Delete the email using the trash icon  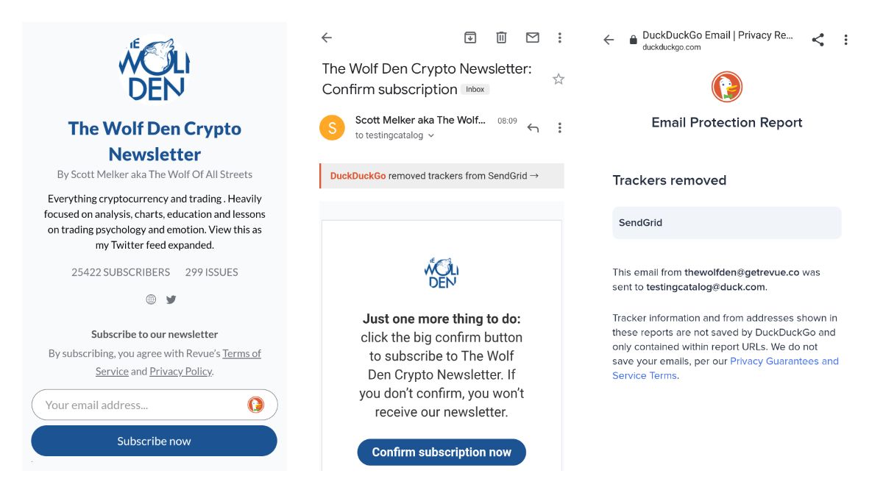point(503,36)
